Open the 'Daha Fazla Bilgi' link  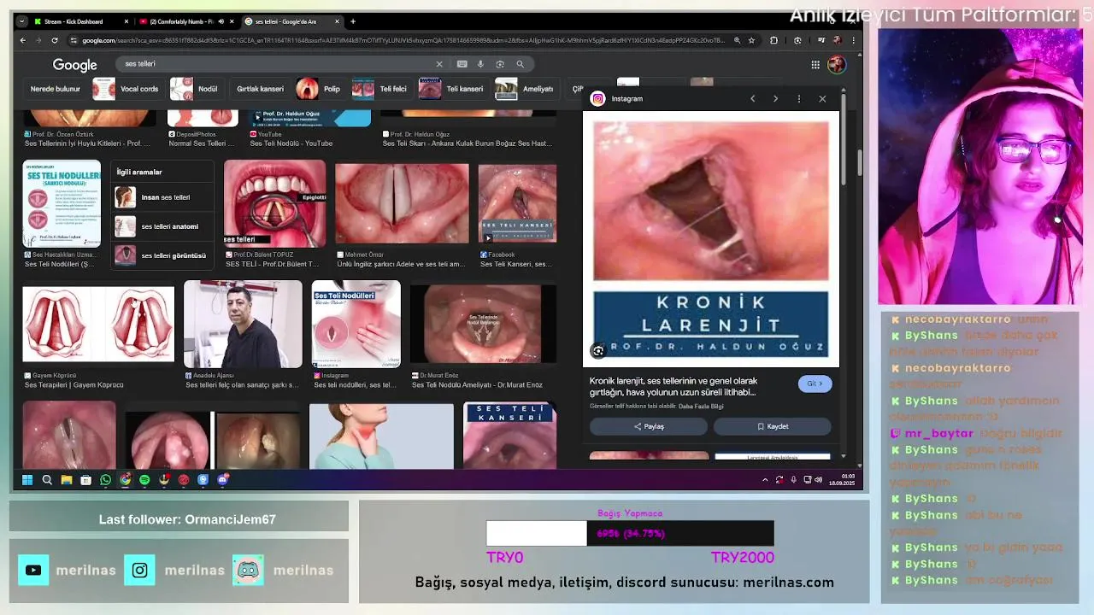click(703, 406)
